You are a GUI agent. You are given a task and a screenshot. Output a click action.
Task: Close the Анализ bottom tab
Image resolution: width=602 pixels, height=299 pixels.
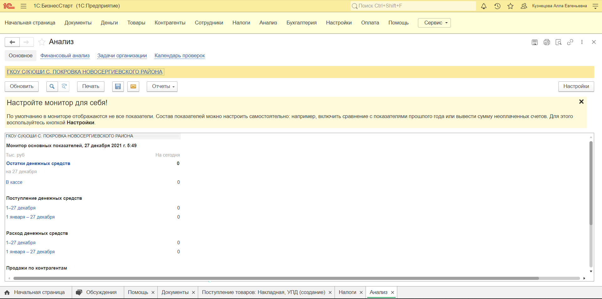click(393, 292)
